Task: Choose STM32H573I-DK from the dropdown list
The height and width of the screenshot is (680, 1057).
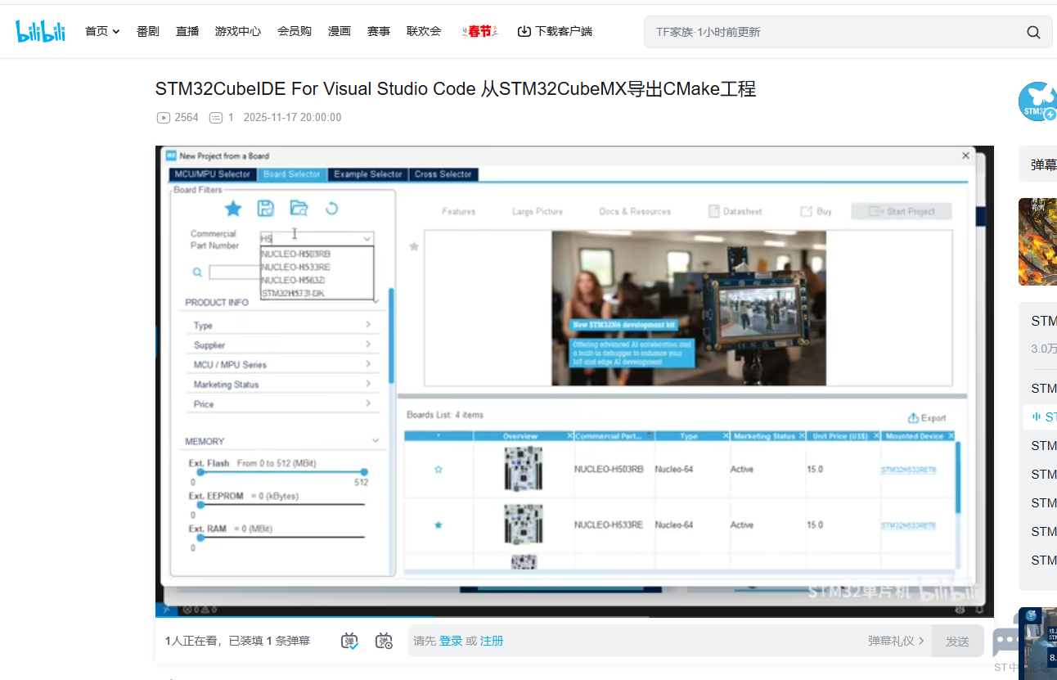Action: pyautogui.click(x=317, y=293)
